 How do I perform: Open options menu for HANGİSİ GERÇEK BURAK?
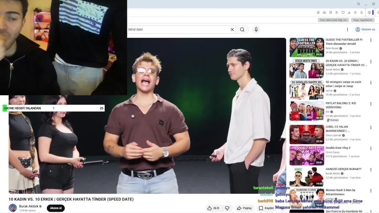click(371, 170)
